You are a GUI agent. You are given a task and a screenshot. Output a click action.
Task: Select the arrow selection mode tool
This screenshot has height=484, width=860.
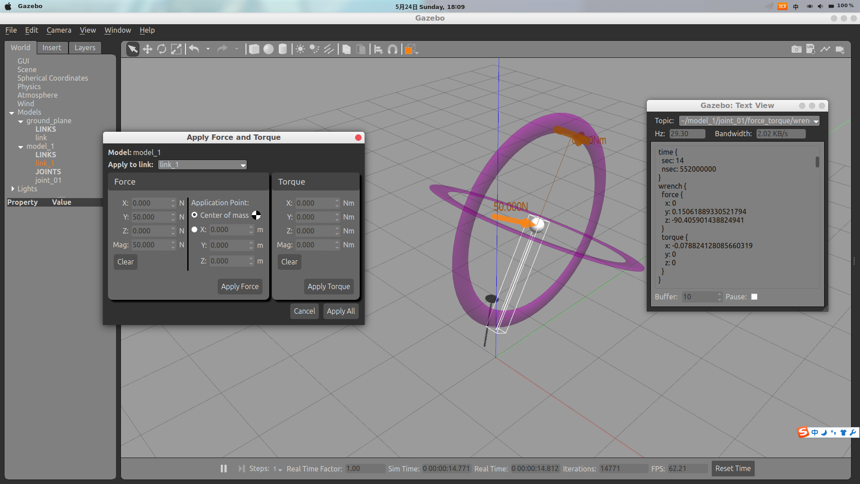[x=133, y=49]
